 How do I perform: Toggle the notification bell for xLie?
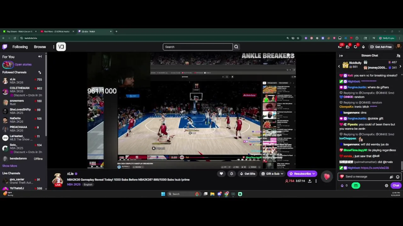coord(231,174)
